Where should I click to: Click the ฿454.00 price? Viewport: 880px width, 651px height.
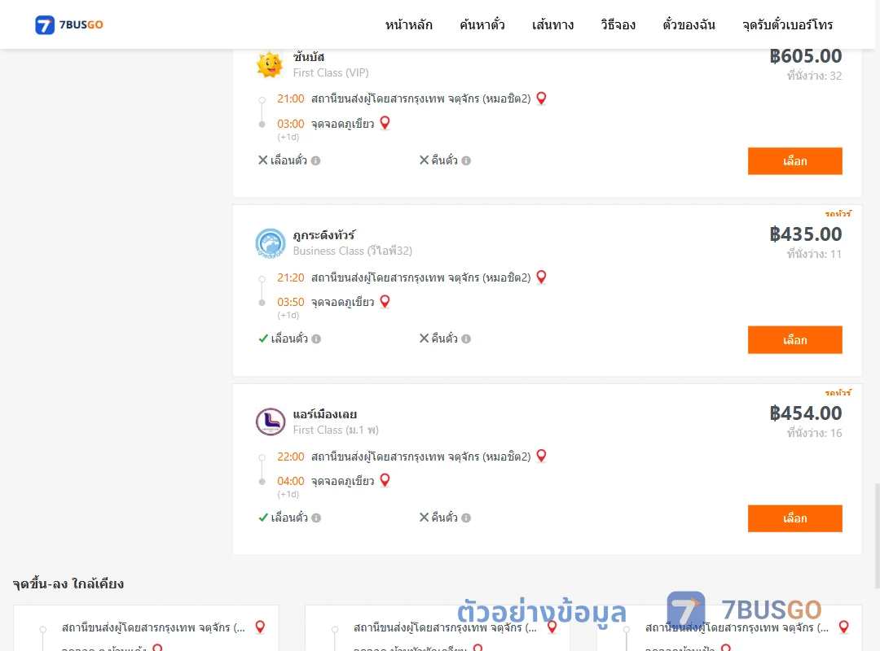coord(805,413)
